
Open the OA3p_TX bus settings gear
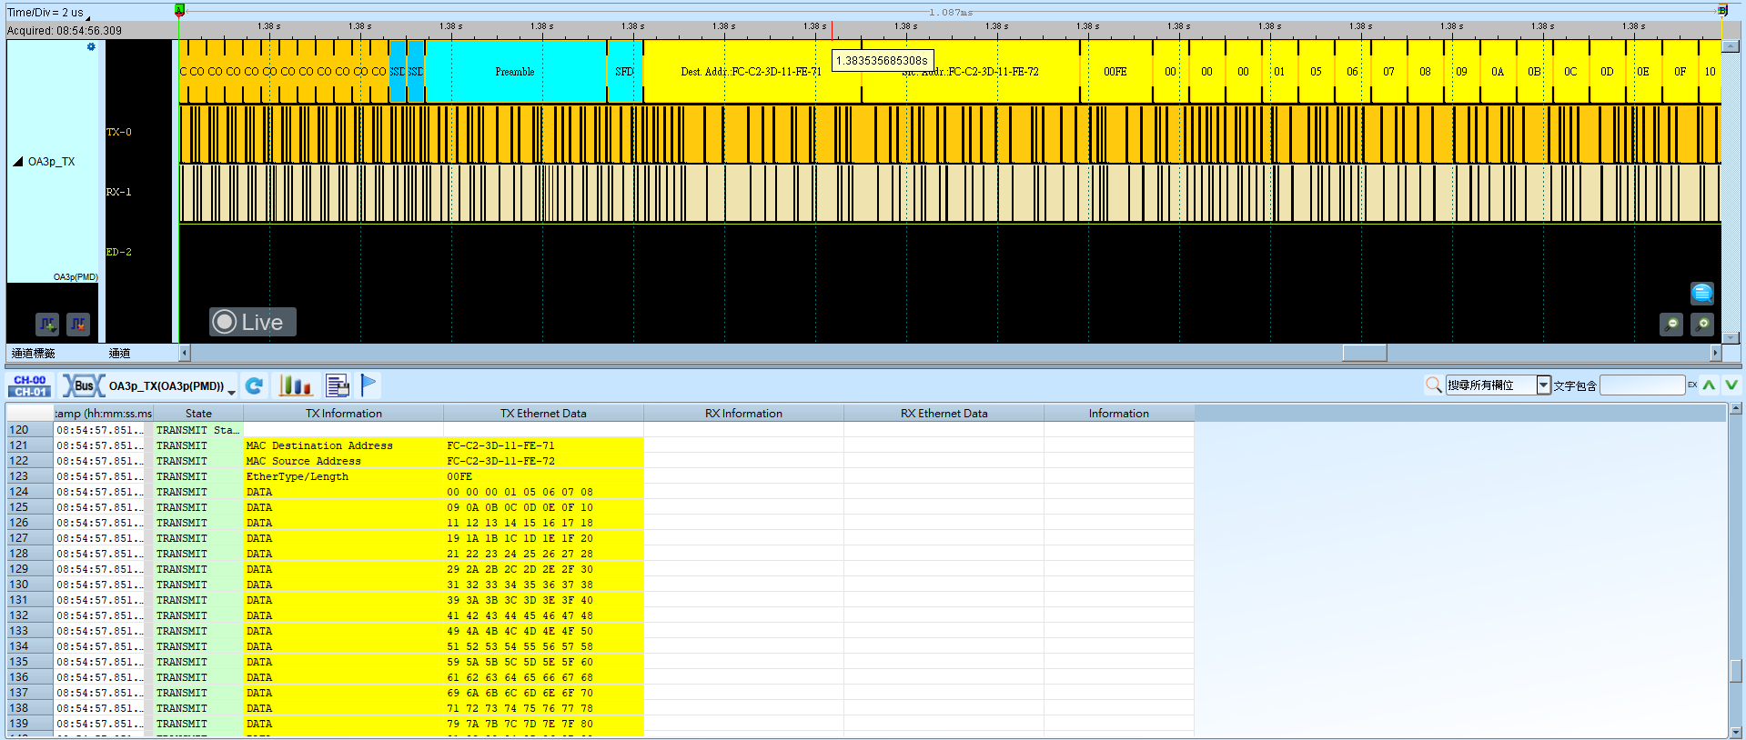click(91, 47)
